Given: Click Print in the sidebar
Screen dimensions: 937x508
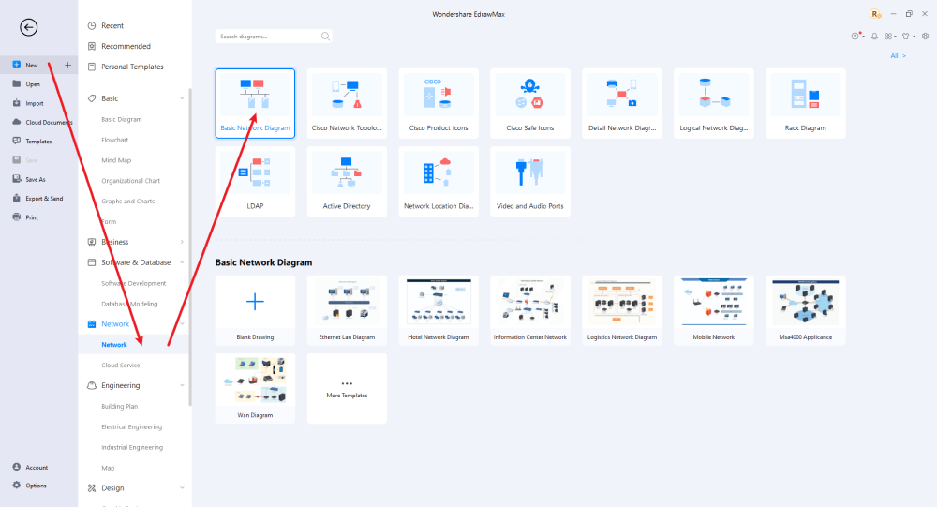Looking at the screenshot, I should coord(25,217).
